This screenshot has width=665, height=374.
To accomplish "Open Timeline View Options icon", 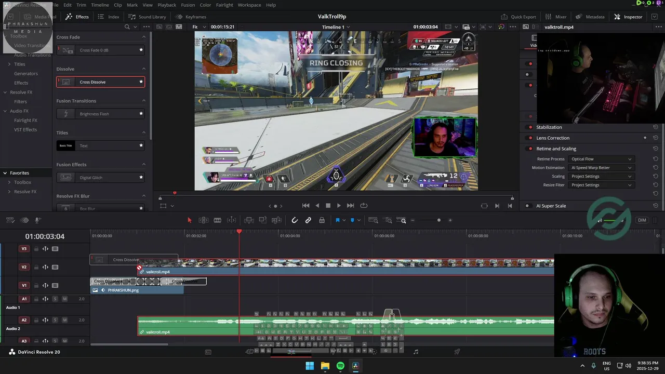I will pos(10,220).
